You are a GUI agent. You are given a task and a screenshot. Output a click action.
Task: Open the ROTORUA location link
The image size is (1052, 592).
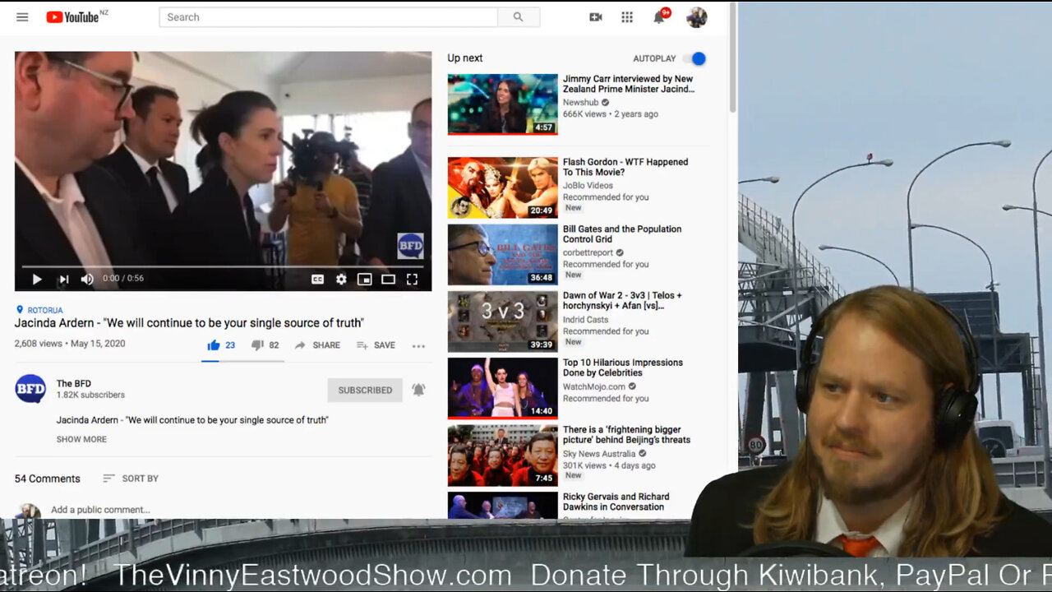click(x=39, y=310)
